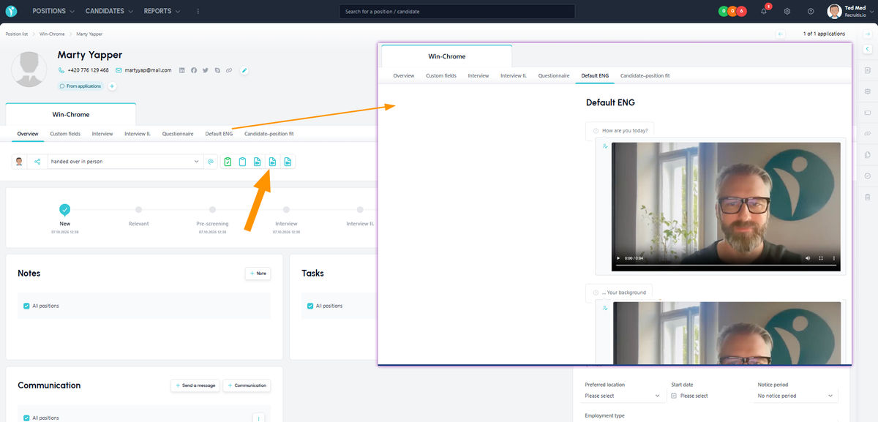The image size is (878, 422).
Task: Click the edit pencil next to candidate contacts
Action: 244,70
